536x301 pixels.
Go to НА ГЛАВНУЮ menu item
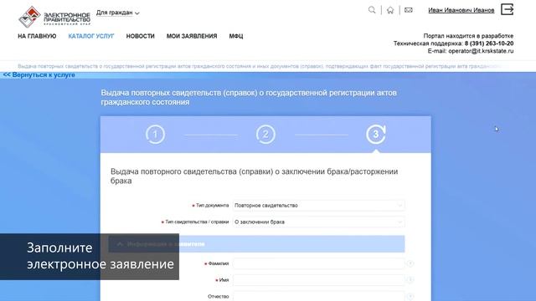pos(37,36)
